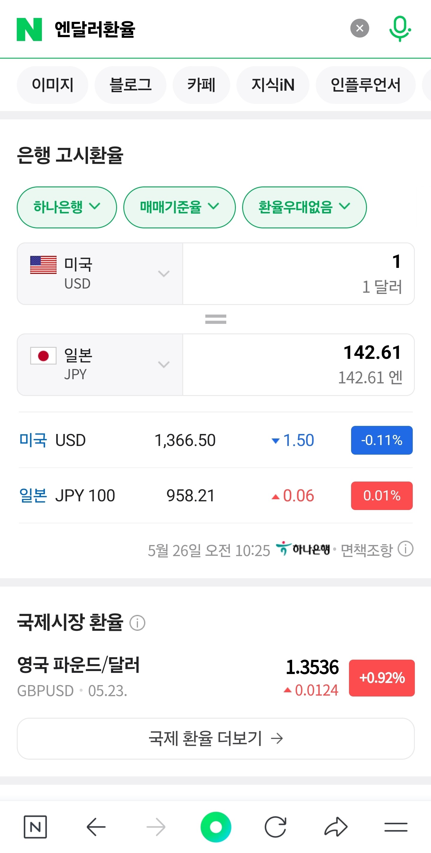Open the 매매기준율 rate type dropdown

tap(179, 207)
